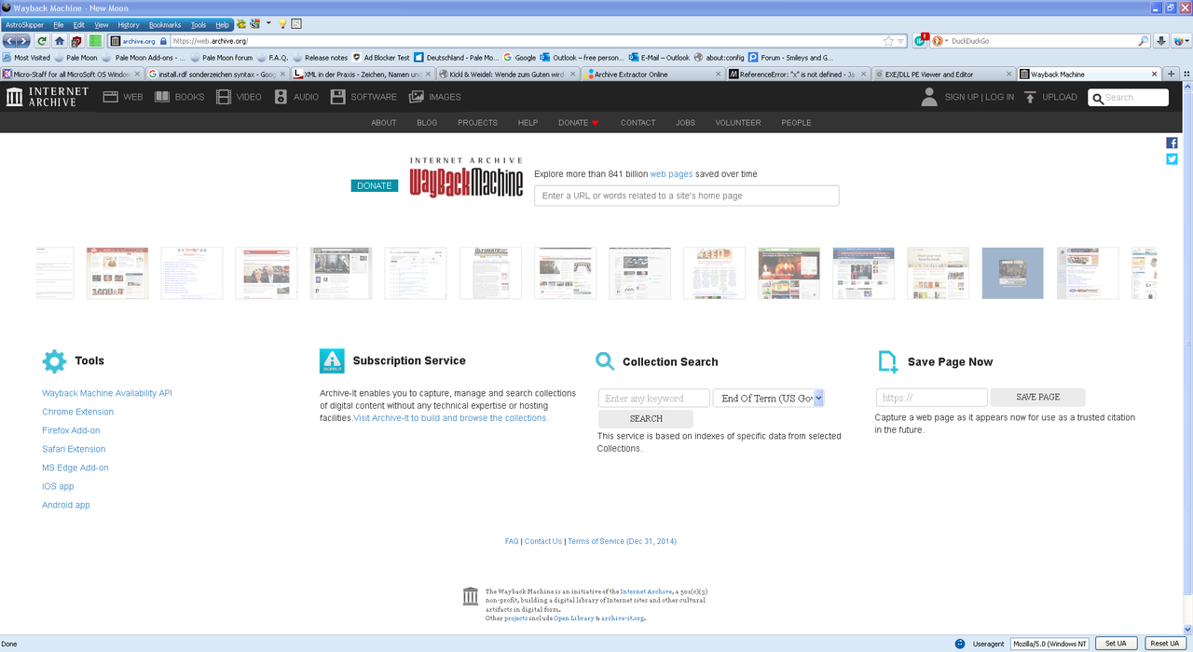The height and width of the screenshot is (652, 1193).
Task: Open Wayback Machine Availability API link
Action: 107,393
